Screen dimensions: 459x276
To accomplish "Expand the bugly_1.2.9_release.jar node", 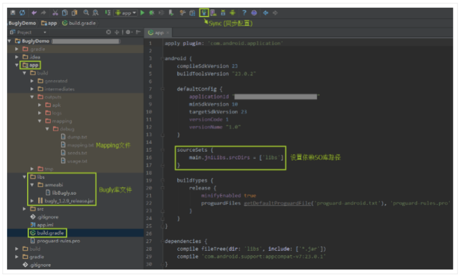I will [x=33, y=201].
